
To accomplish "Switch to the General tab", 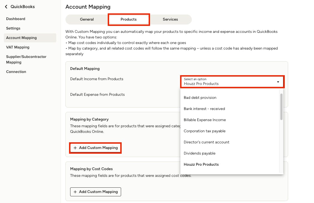I will tap(87, 19).
